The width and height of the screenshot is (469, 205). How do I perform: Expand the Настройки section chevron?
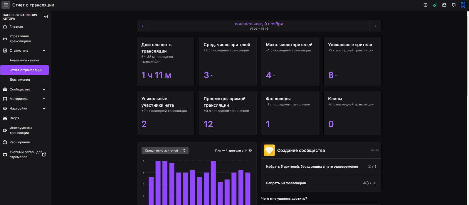pos(44,108)
